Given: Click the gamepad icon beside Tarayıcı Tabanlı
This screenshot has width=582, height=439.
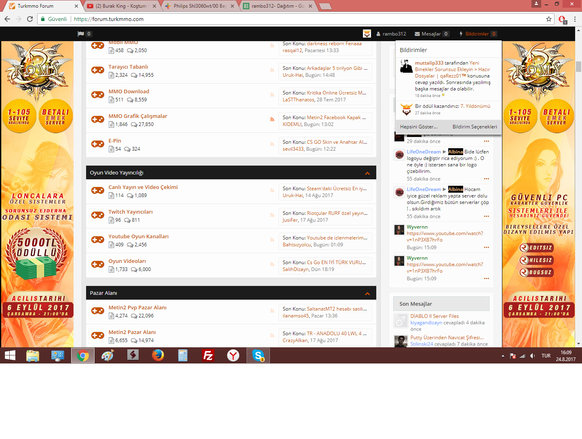Looking at the screenshot, I should pyautogui.click(x=97, y=70).
